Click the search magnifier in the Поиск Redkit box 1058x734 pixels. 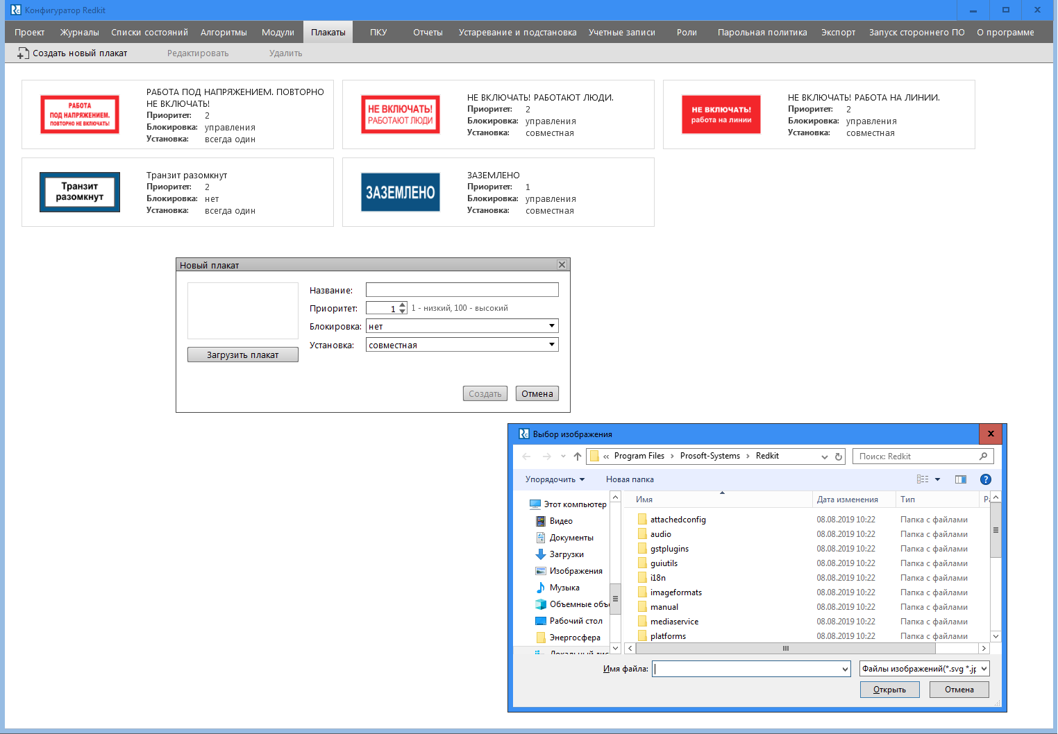(984, 456)
